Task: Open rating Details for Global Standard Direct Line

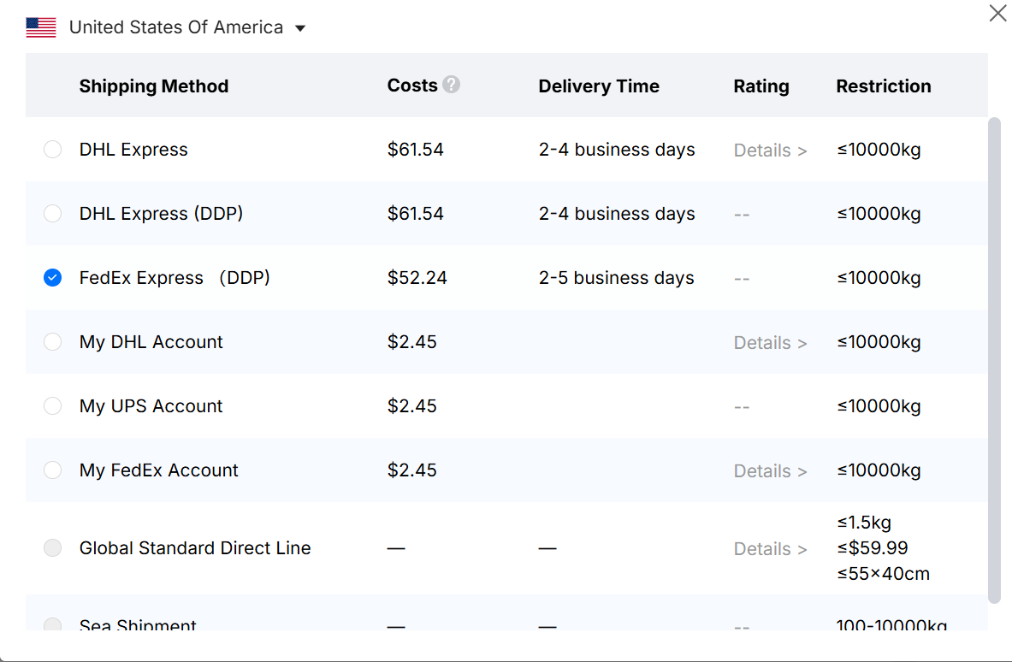Action: click(x=770, y=549)
